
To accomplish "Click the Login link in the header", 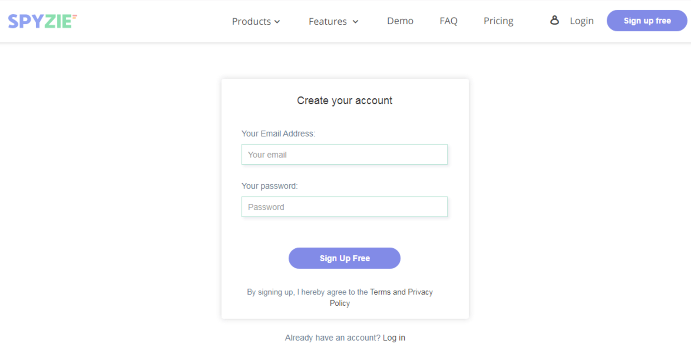I will 581,21.
